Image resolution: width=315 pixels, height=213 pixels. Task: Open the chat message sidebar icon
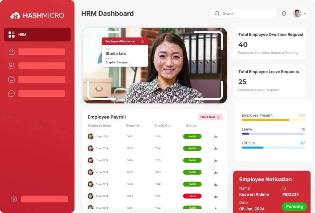click(11, 93)
